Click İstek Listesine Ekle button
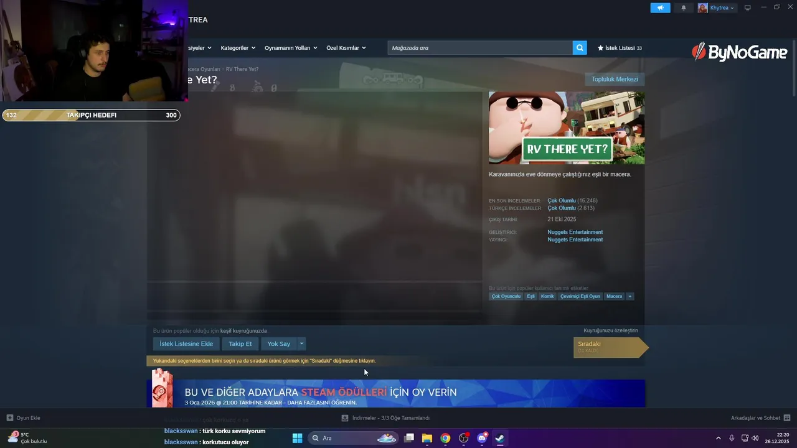This screenshot has width=797, height=448. (x=186, y=343)
